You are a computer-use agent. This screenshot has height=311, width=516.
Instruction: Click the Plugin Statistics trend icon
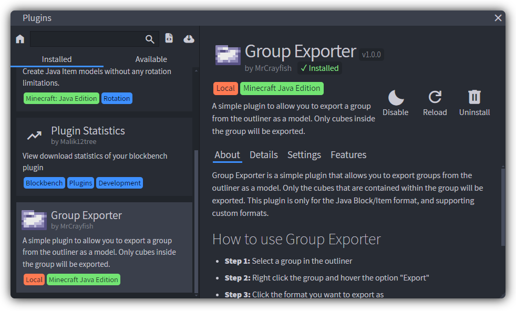click(34, 135)
